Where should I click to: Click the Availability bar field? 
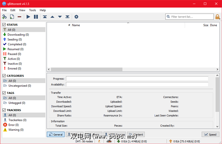tap(137, 84)
